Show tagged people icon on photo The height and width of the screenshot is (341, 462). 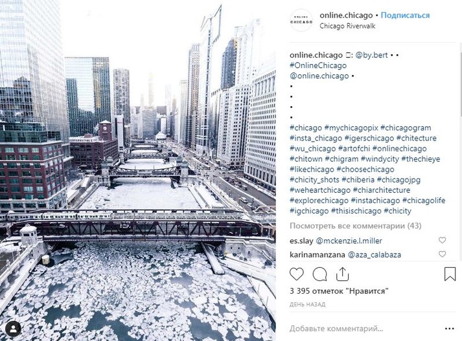click(x=13, y=329)
